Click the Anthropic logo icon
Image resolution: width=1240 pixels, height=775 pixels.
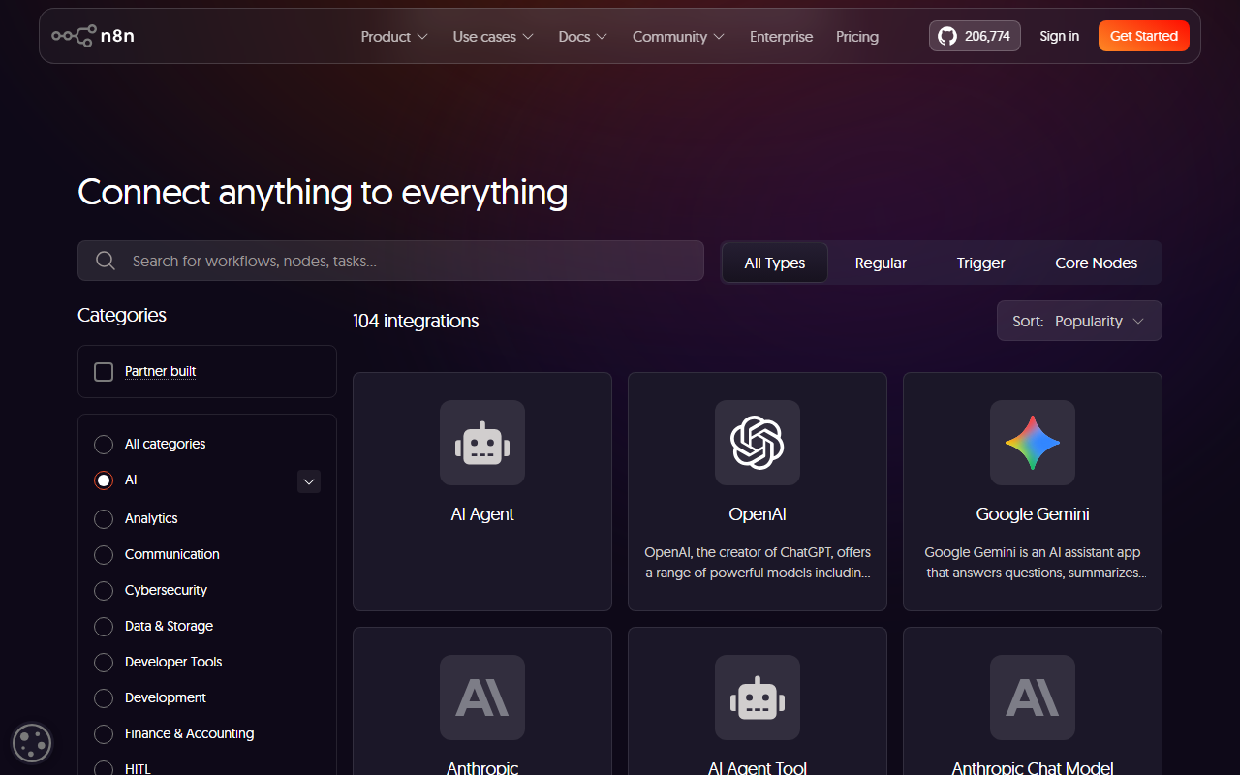pyautogui.click(x=482, y=697)
